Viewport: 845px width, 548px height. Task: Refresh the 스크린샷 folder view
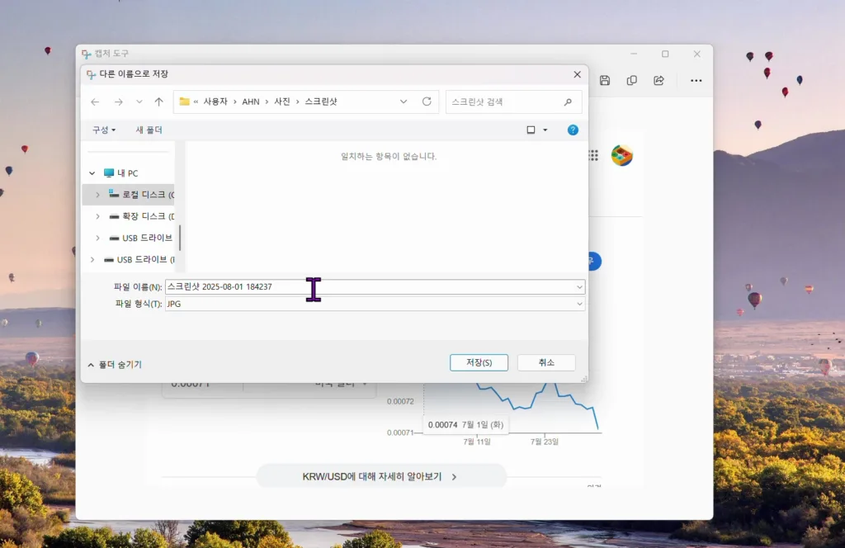(427, 102)
